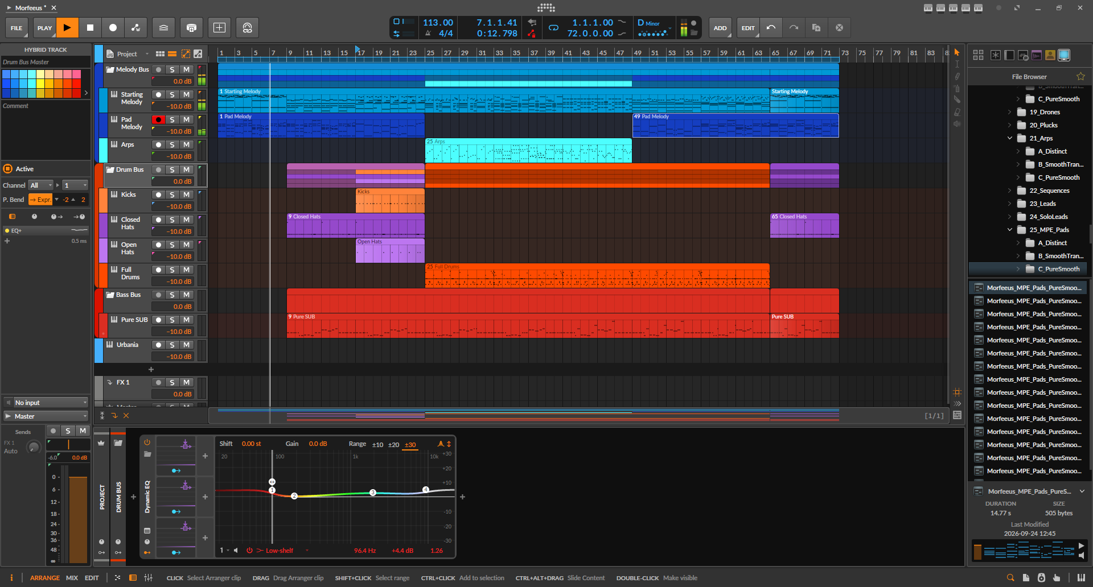Toggle band 1 power in EQ
The width and height of the screenshot is (1093, 587).
pos(249,550)
